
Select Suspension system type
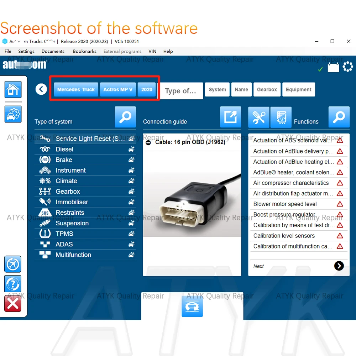(85, 223)
